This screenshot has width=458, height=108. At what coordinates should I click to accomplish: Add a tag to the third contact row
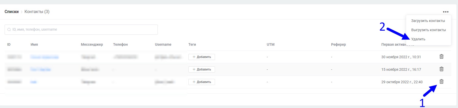coord(201,82)
